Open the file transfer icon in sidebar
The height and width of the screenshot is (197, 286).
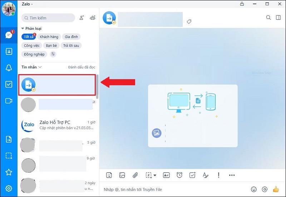pyautogui.click(x=9, y=139)
